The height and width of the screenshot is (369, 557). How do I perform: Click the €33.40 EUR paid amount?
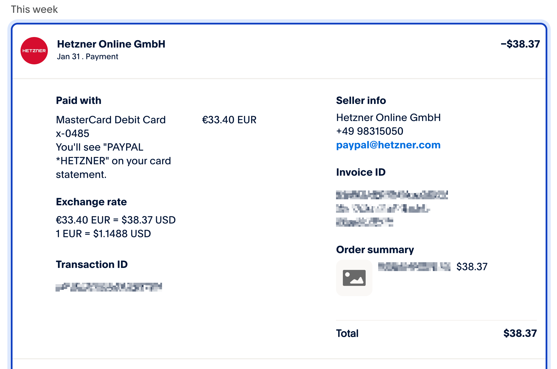tap(229, 120)
